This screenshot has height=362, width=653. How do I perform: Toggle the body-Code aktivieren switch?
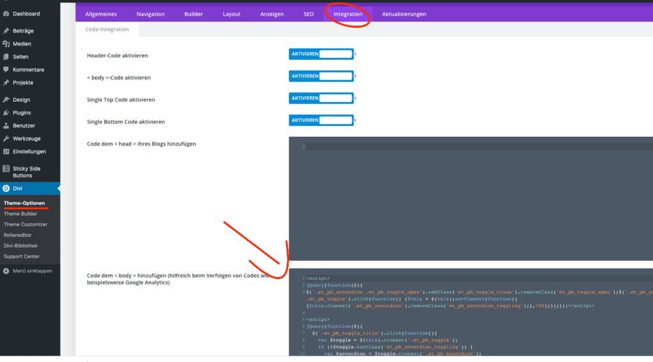click(321, 76)
